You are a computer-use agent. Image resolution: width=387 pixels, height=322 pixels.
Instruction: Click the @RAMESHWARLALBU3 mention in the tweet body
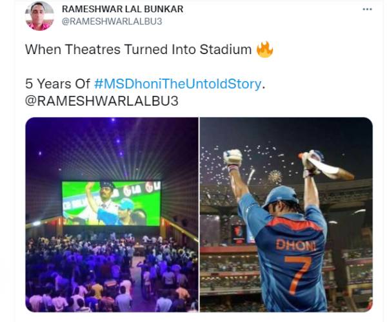tap(102, 101)
